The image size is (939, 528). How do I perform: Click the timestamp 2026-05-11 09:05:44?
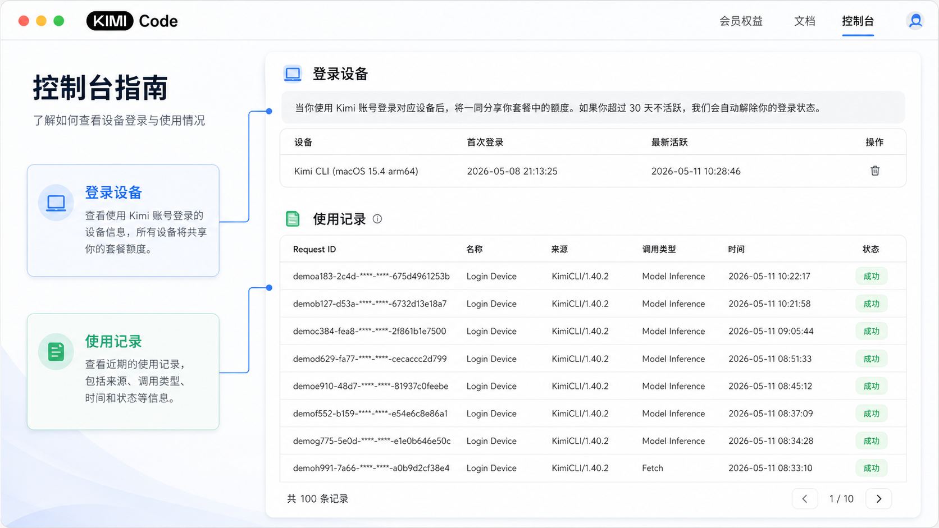click(771, 331)
